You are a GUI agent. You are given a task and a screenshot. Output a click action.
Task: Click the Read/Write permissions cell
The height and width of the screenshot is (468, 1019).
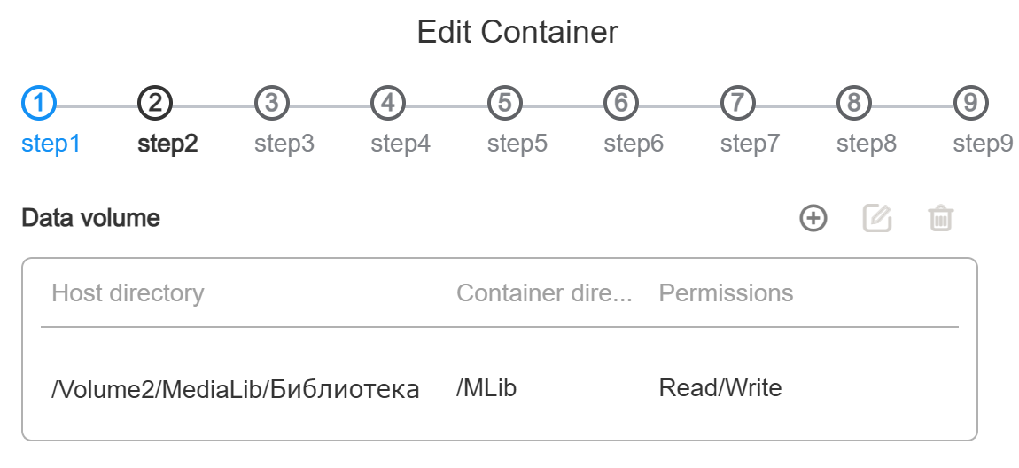point(720,388)
